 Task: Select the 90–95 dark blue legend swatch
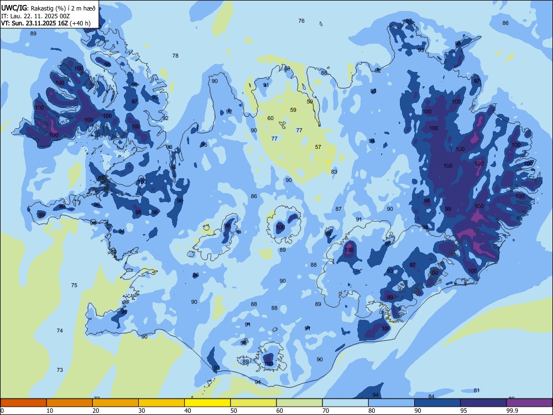coord(437,403)
